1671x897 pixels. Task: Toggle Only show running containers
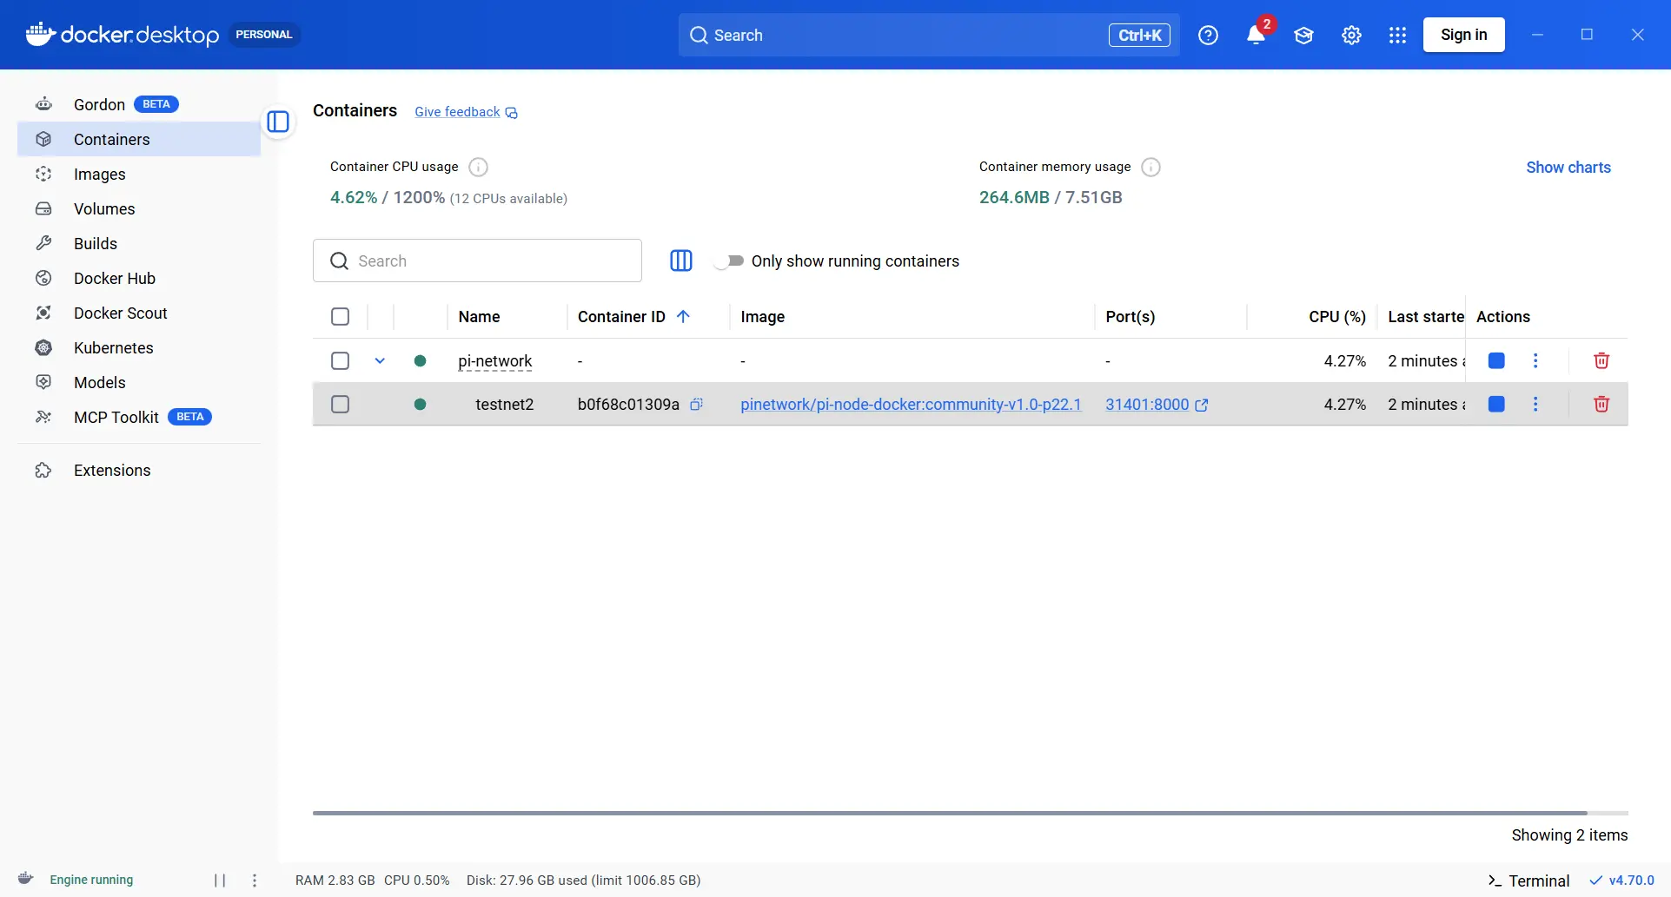729,261
